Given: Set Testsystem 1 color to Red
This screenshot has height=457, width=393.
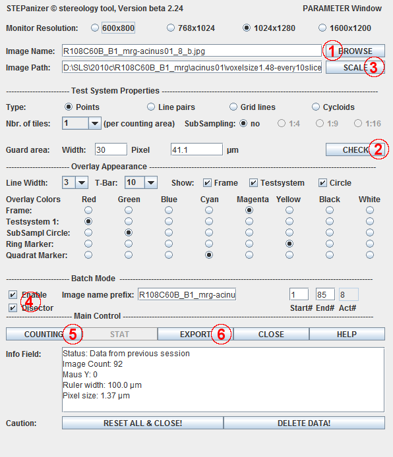Looking at the screenshot, I should click(x=88, y=221).
